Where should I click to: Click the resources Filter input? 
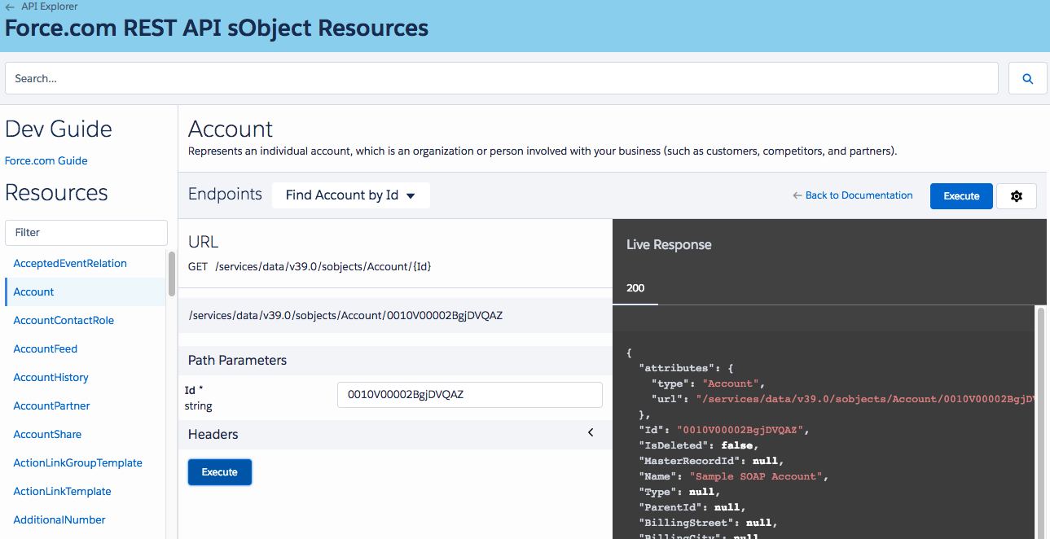(x=86, y=233)
